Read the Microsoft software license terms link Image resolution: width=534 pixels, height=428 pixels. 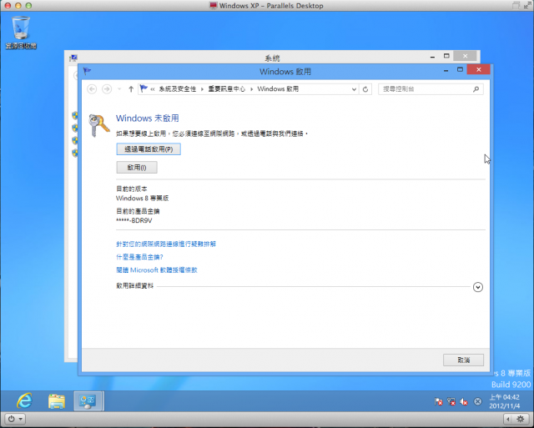157,269
